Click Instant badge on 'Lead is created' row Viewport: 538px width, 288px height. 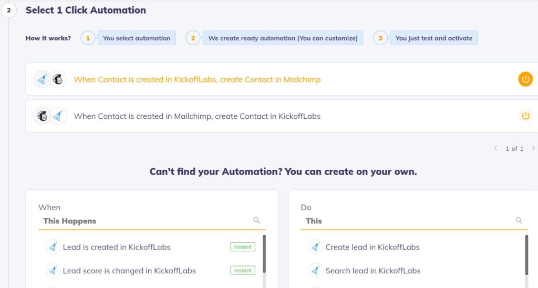coord(243,247)
